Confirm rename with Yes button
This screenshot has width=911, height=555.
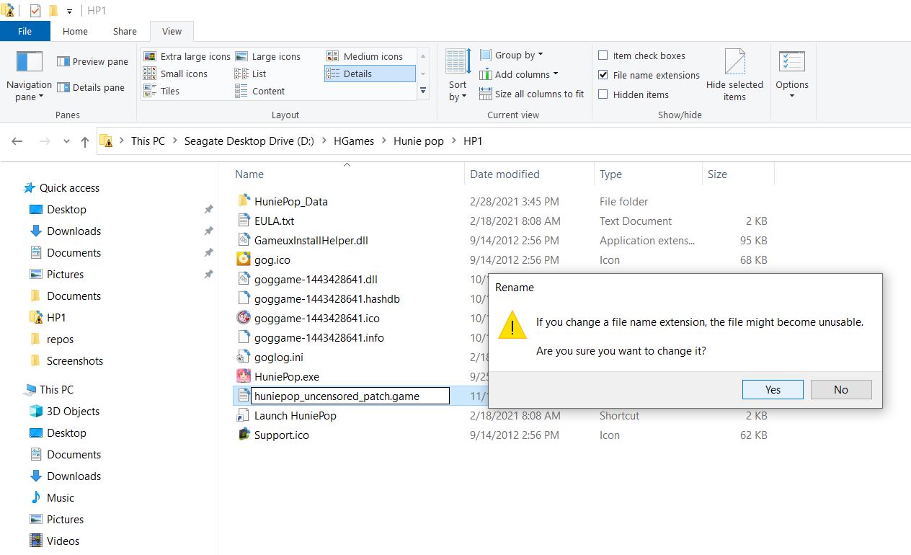point(773,389)
